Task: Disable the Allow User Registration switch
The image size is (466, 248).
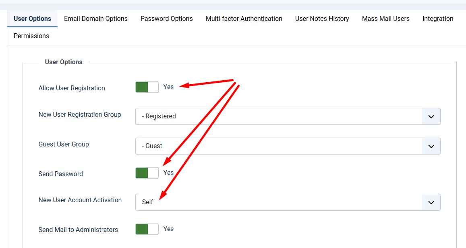Action: click(147, 87)
